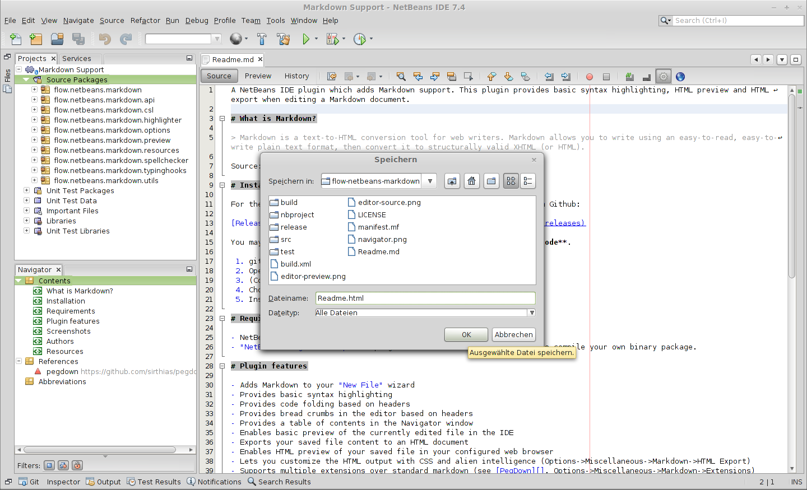The width and height of the screenshot is (807, 490).
Task: Go to next bookmark icon
Action: 508,77
